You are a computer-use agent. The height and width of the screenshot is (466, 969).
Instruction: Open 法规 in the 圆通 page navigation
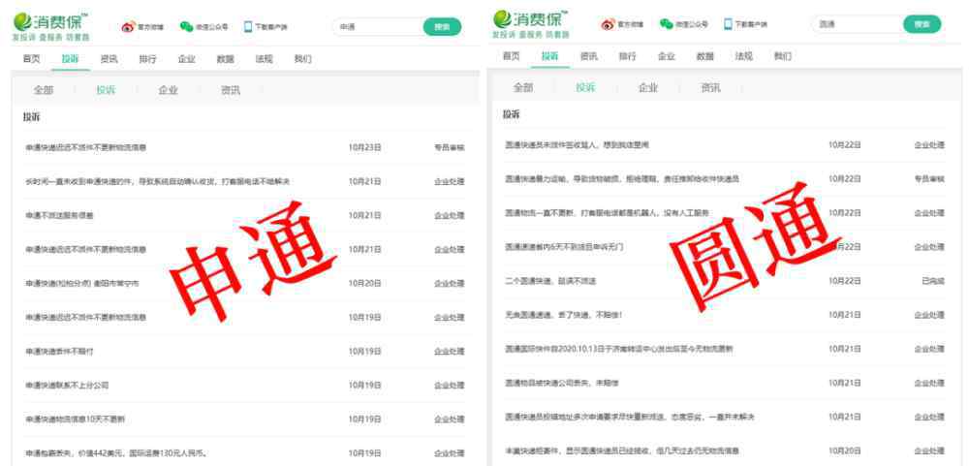(744, 56)
